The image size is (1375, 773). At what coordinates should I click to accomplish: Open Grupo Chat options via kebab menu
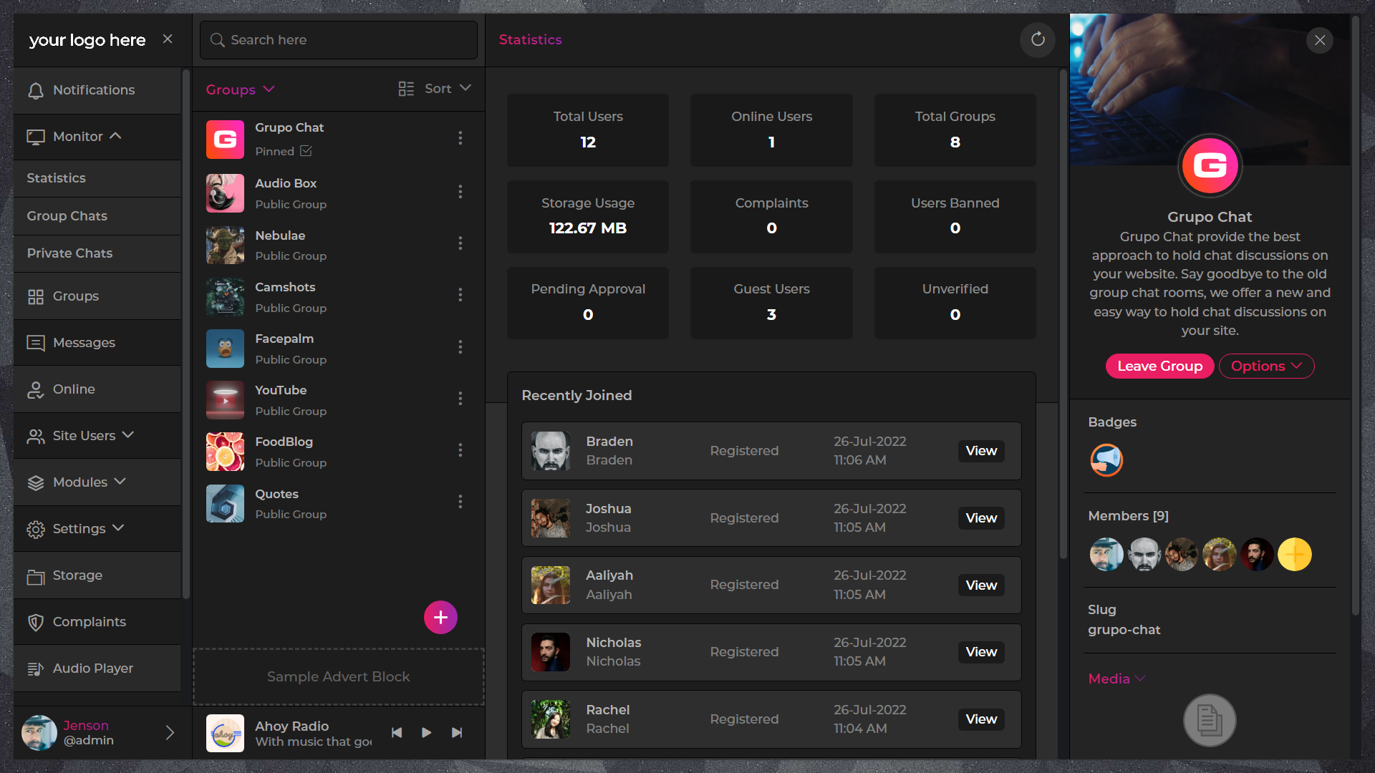pos(460,137)
